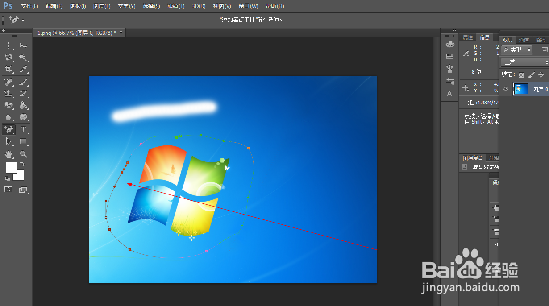Toggle lock image pixels brush icon
The image size is (549, 306).
tap(531, 75)
